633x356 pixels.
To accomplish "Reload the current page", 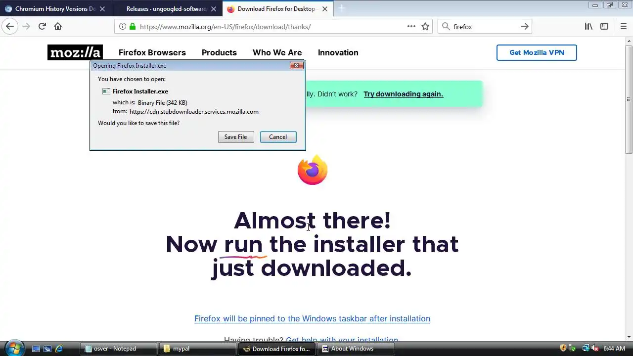I will click(x=42, y=27).
